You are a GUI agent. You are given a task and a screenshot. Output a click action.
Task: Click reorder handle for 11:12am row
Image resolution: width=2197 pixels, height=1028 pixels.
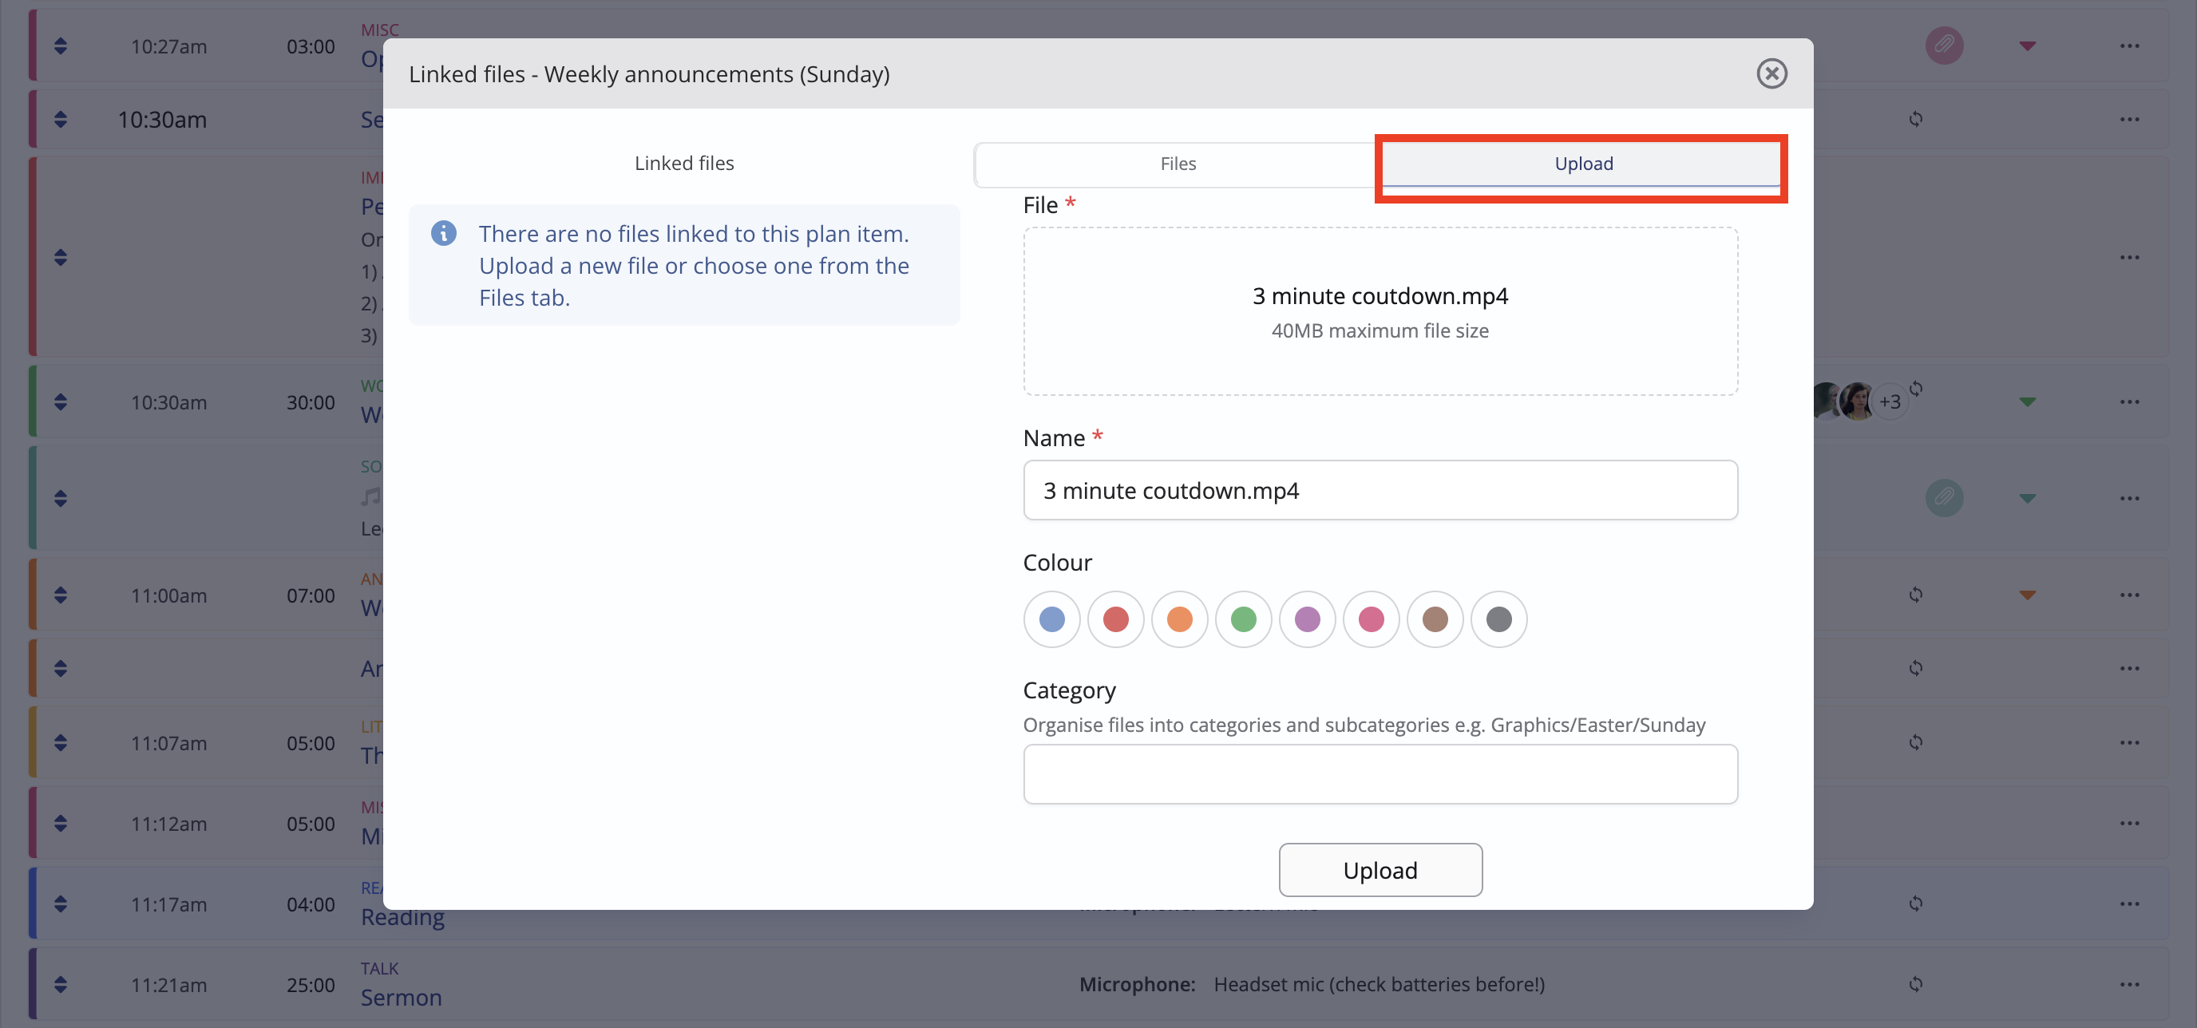(61, 824)
